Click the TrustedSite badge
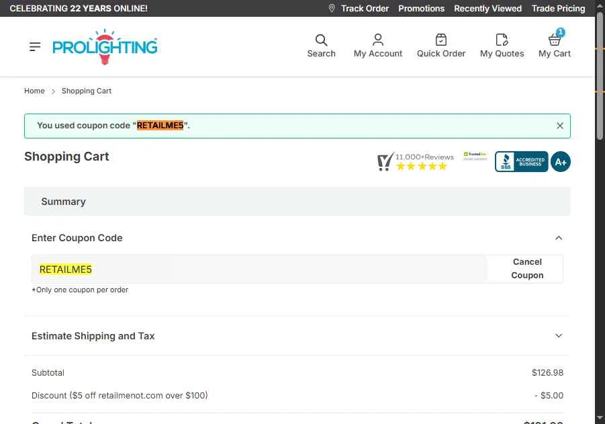Screen dimensions: 605x424 click(475, 156)
